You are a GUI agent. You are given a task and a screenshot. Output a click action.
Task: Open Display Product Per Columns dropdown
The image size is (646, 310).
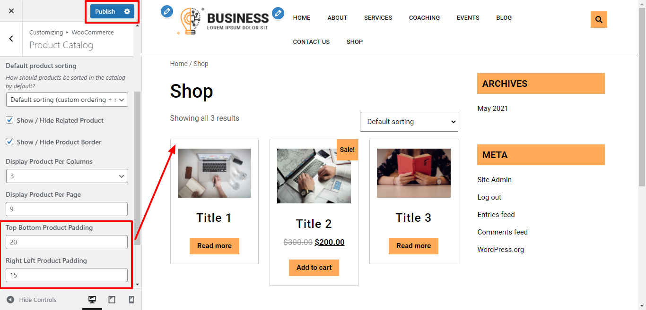coord(67,176)
